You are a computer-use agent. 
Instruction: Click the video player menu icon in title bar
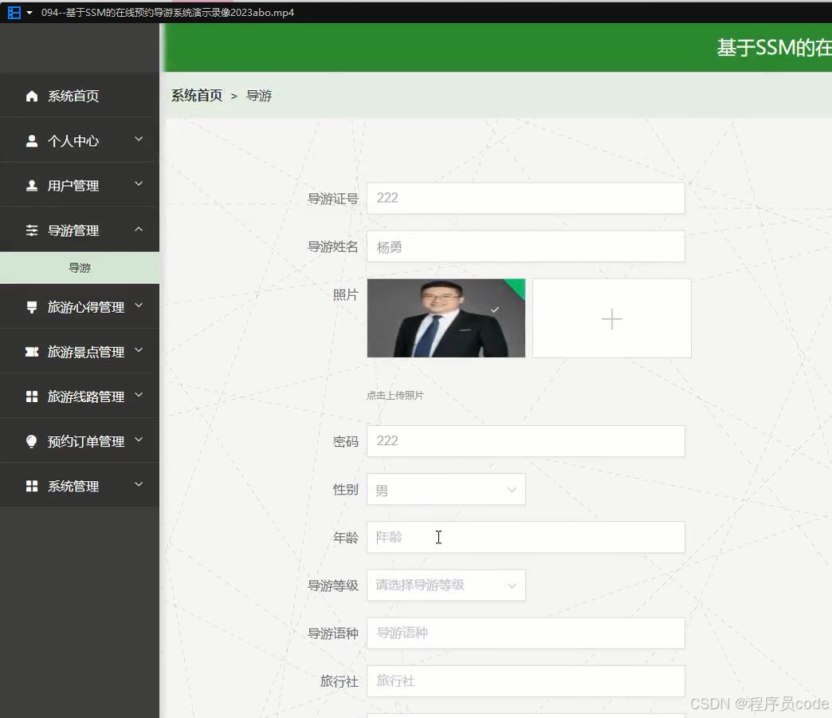click(x=14, y=12)
